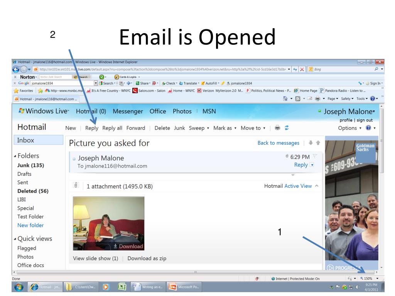The height and width of the screenshot is (296, 395).
Task: Click the RSS feeds icon in command bar
Action: (x=298, y=99)
